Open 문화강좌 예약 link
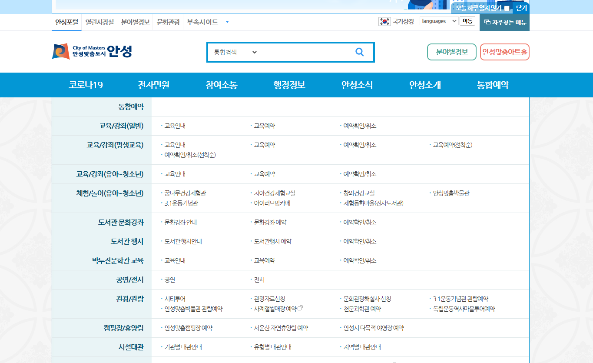The image size is (593, 363). pos(270,222)
